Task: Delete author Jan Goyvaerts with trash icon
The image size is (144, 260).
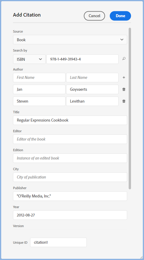Action: (124, 89)
